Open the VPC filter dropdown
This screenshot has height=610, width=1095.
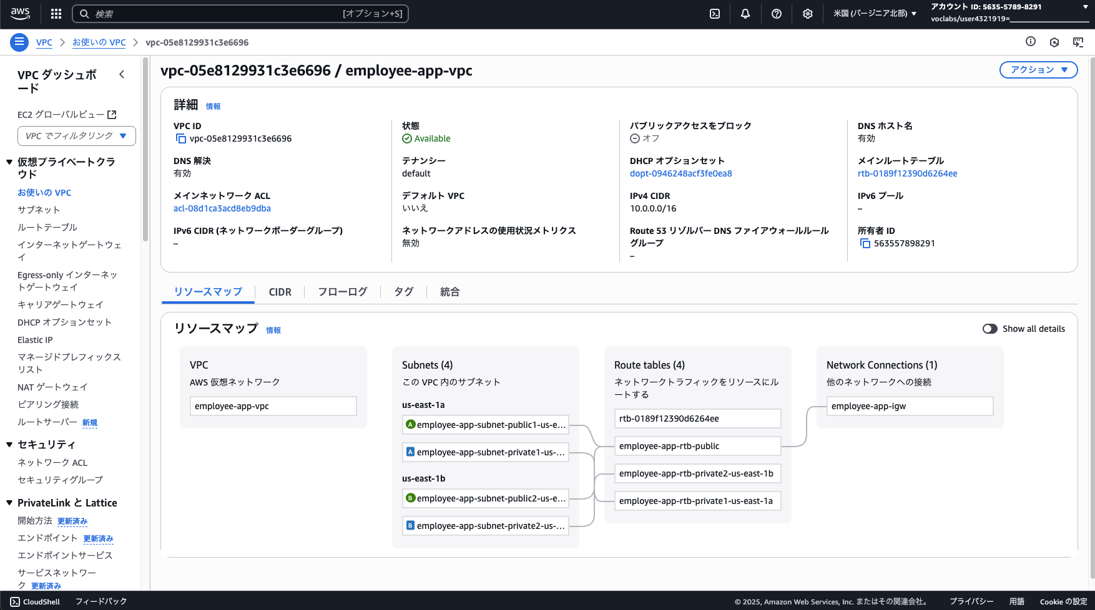(x=77, y=136)
